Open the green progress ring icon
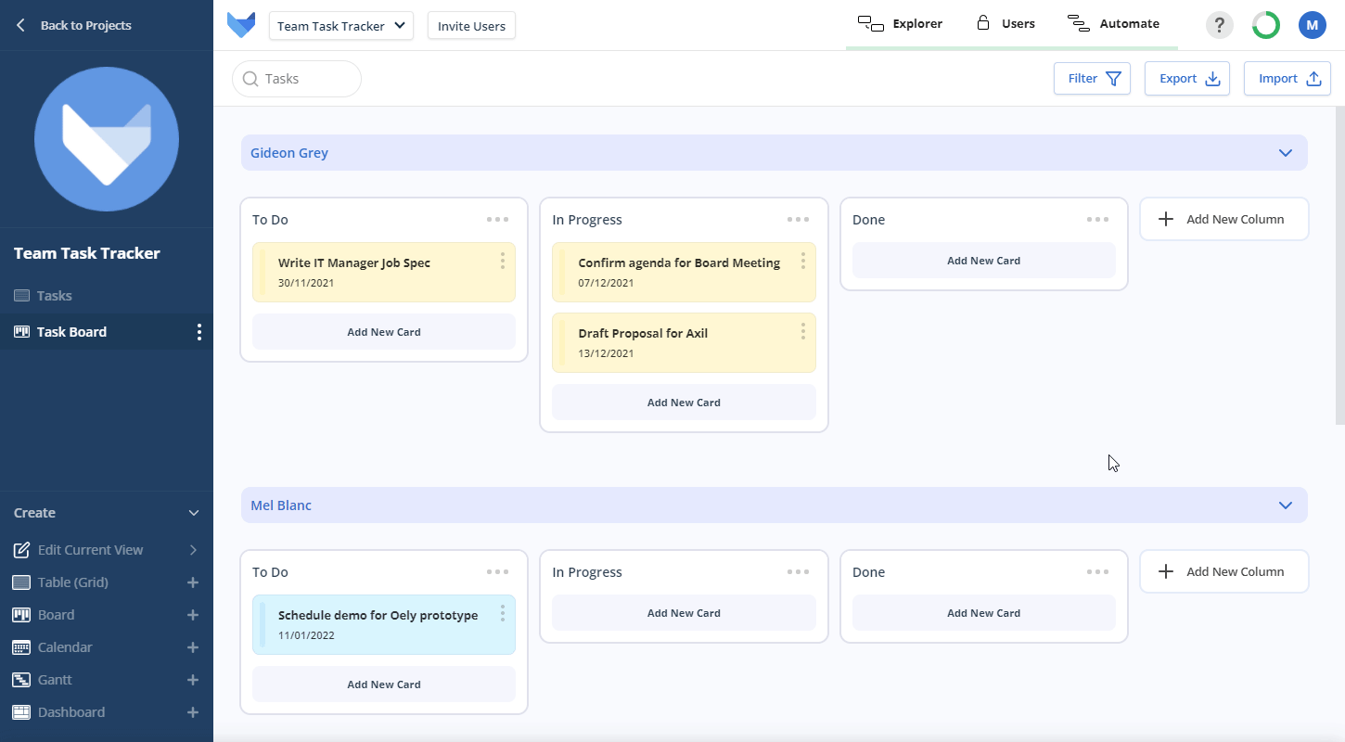The height and width of the screenshot is (742, 1345). pos(1265,25)
